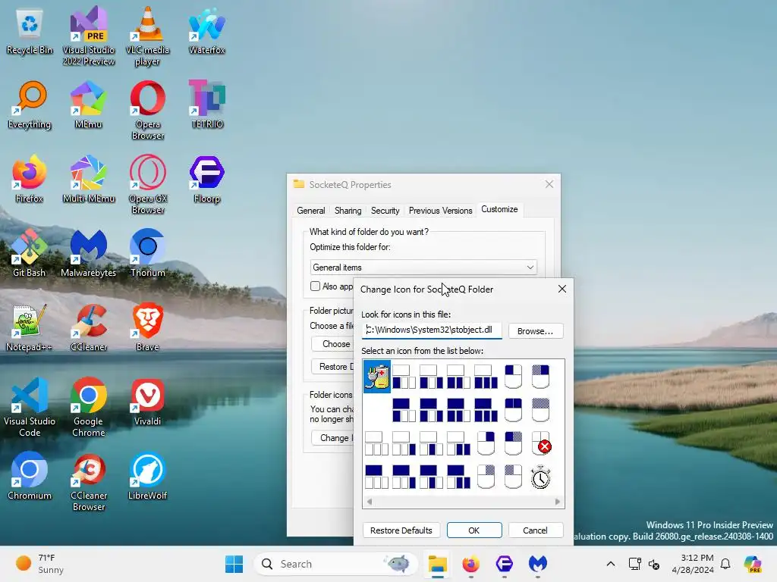Open the clock showing 3:12 PM
Viewport: 777px width, 582px height.
click(x=693, y=564)
